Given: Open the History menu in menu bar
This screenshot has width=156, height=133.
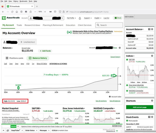Looking at the screenshot, I should click(16, 1).
